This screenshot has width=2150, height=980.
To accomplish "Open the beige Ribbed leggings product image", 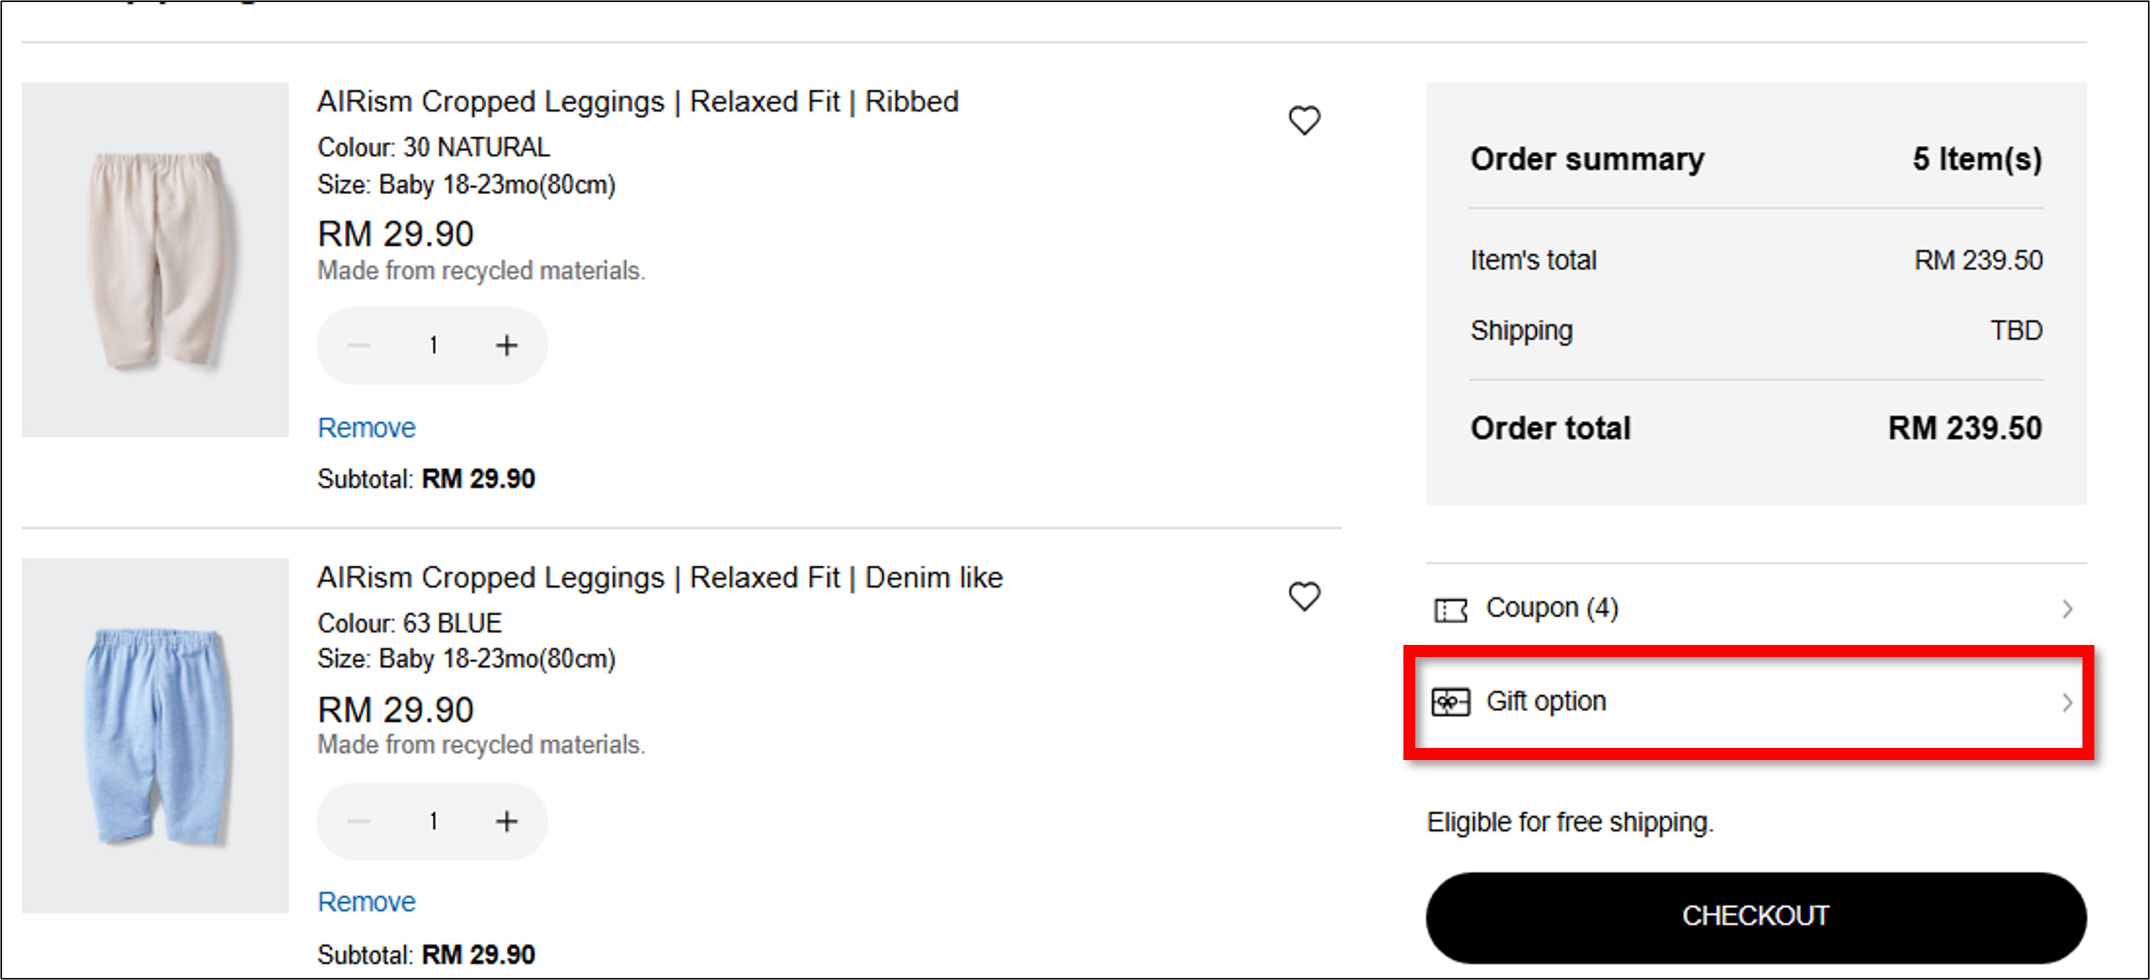I will point(155,259).
